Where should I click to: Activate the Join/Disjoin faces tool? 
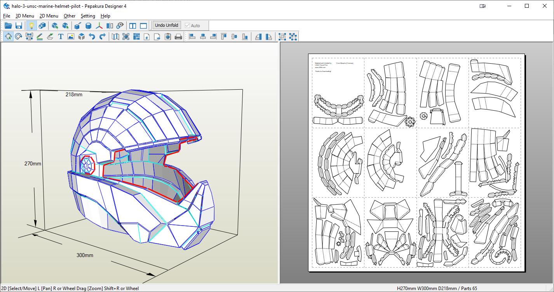point(29,36)
